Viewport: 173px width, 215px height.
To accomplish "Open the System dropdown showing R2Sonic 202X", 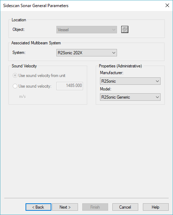I will 86,53.
